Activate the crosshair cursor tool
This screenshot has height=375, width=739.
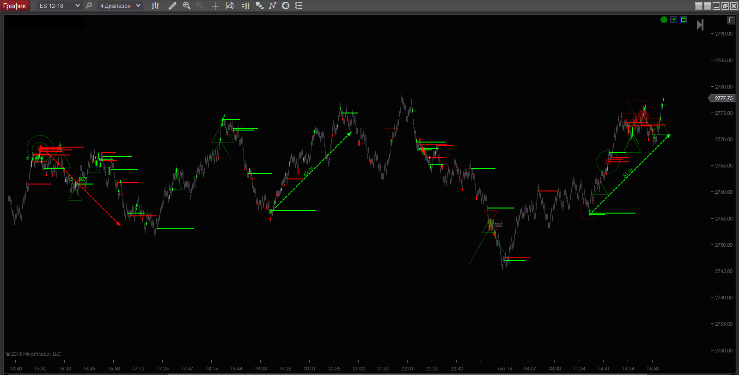coord(215,6)
